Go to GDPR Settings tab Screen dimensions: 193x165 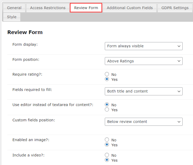175,8
